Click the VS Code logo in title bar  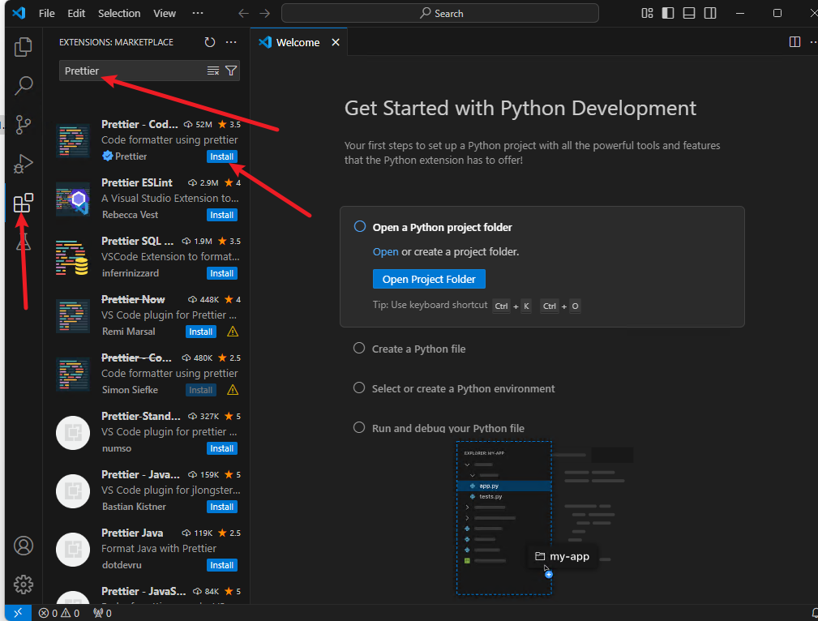click(x=19, y=13)
